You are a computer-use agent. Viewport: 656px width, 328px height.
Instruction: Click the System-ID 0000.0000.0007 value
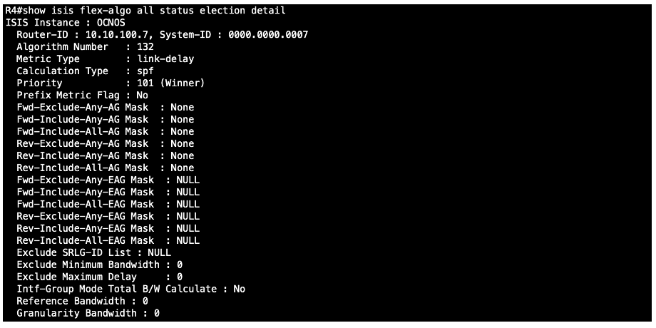[x=268, y=35]
